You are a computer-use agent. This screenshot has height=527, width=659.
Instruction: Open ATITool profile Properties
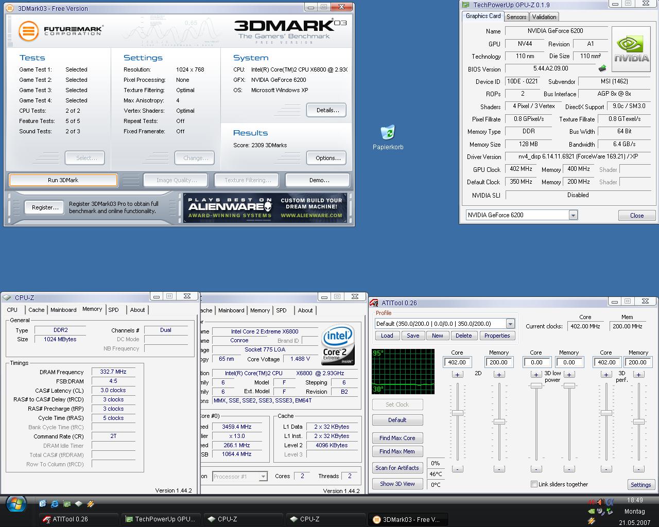tap(497, 336)
